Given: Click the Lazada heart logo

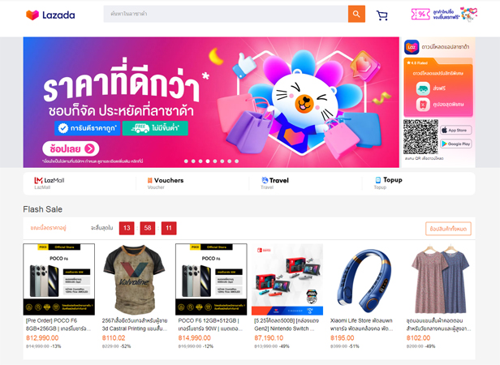Looking at the screenshot, I should coord(32,15).
